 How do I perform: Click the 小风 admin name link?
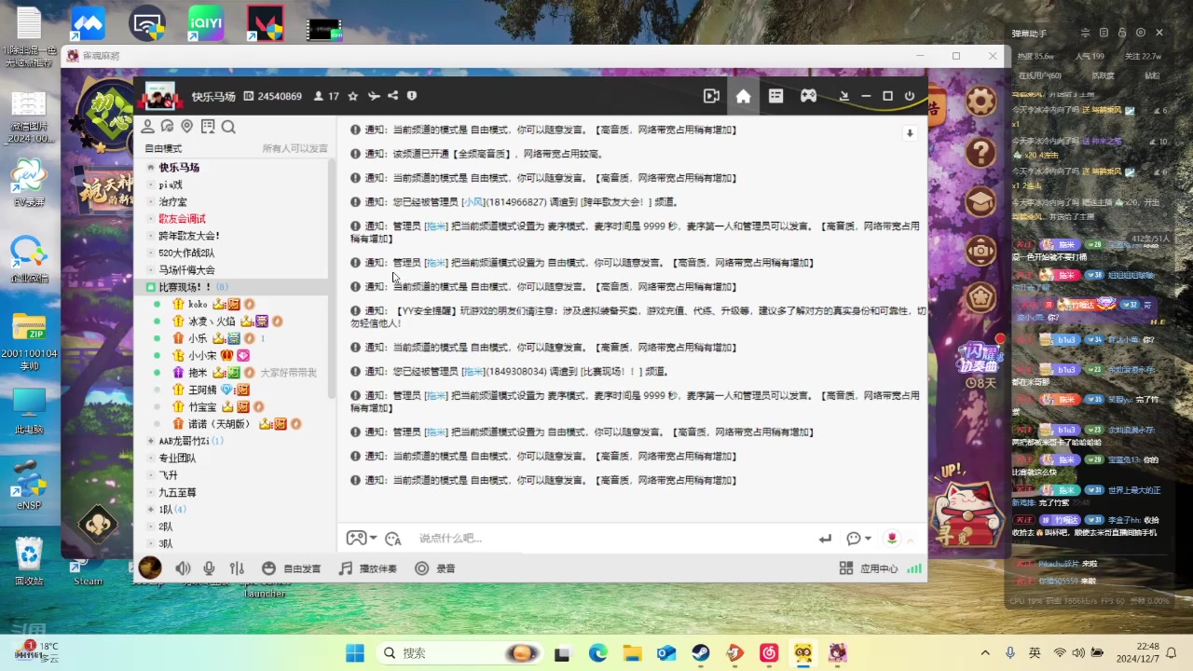pos(473,201)
